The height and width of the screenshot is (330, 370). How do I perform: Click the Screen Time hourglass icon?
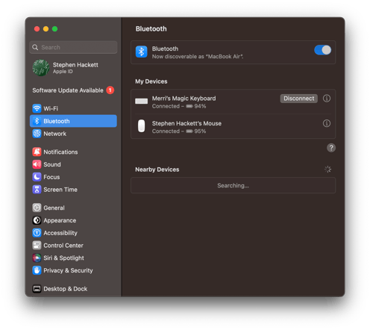click(x=37, y=190)
